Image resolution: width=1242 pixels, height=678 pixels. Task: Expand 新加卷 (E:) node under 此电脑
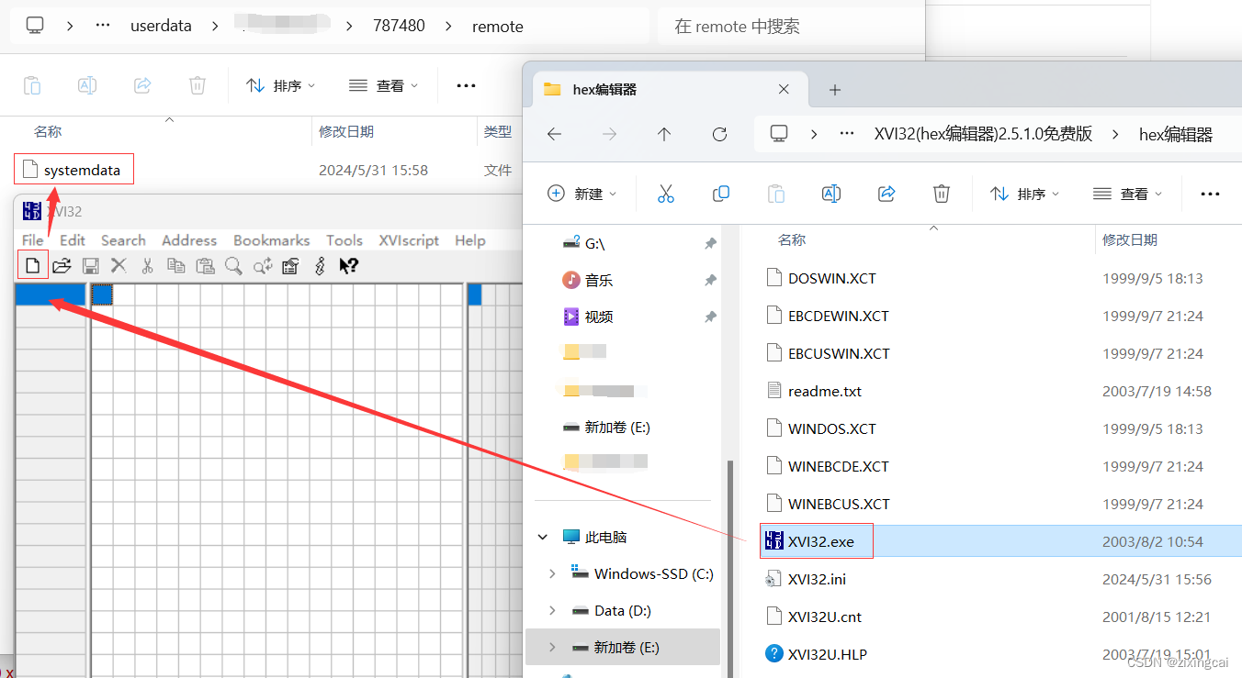552,647
